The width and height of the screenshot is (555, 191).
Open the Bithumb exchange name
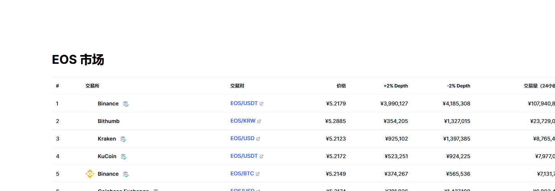(x=108, y=121)
